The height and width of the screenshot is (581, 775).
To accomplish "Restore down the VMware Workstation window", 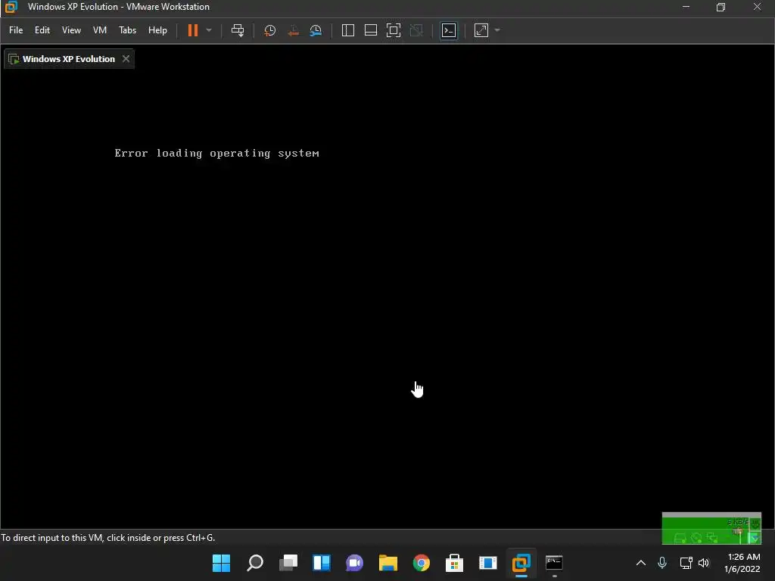I will coord(721,7).
